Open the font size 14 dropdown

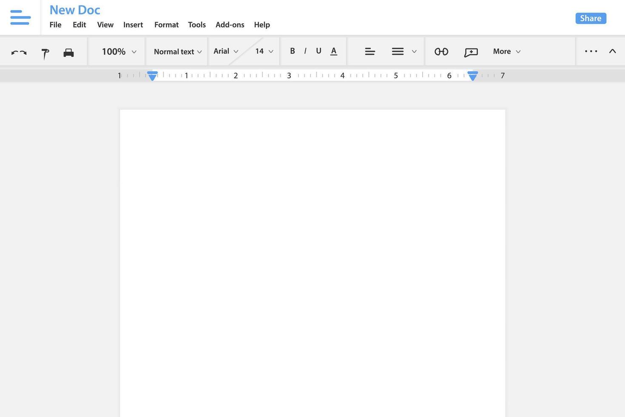tap(264, 51)
